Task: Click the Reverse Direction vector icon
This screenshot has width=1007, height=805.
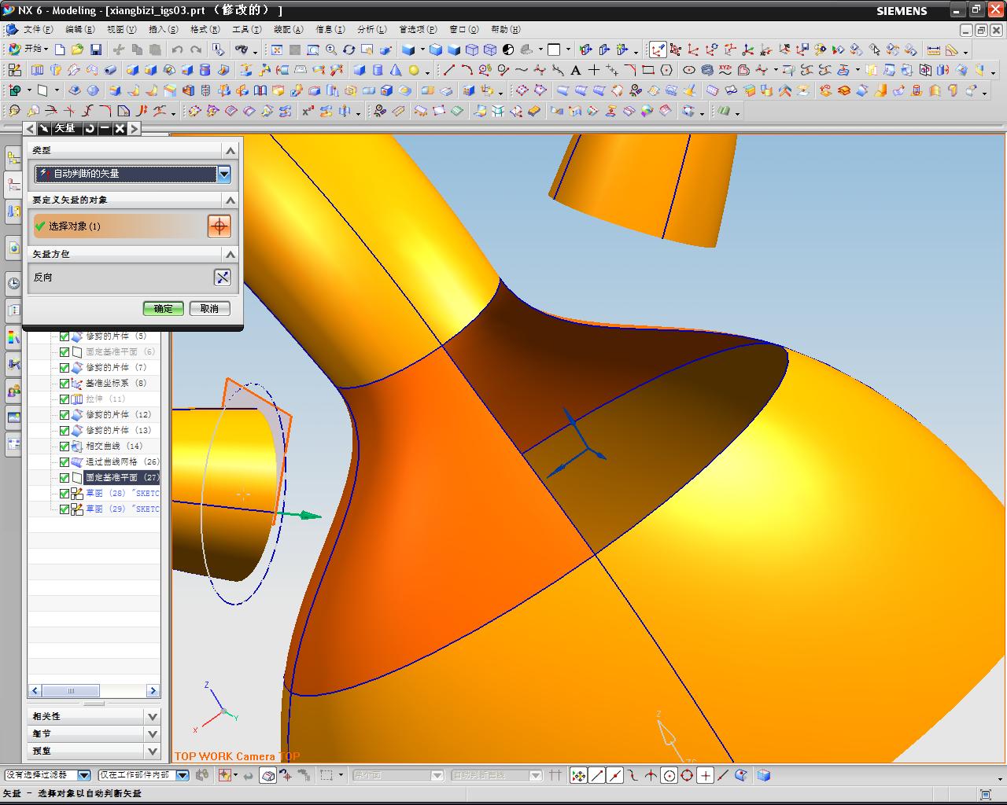Action: pos(223,278)
